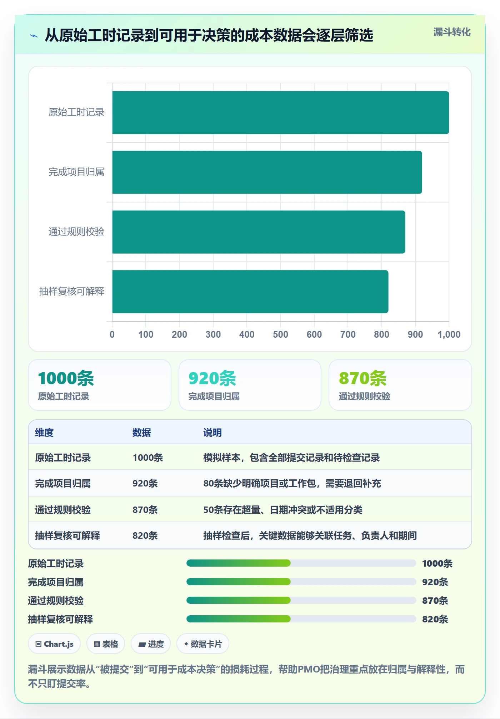Click the description starting with 50条存在超量
The image size is (500, 719).
[x=283, y=510]
